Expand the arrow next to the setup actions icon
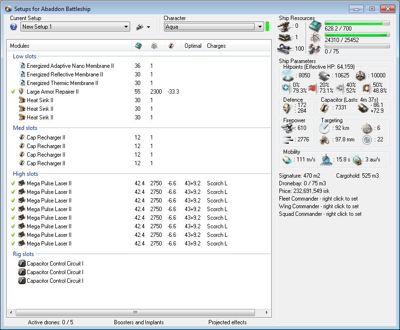This screenshot has width=400, height=330. 148,27
